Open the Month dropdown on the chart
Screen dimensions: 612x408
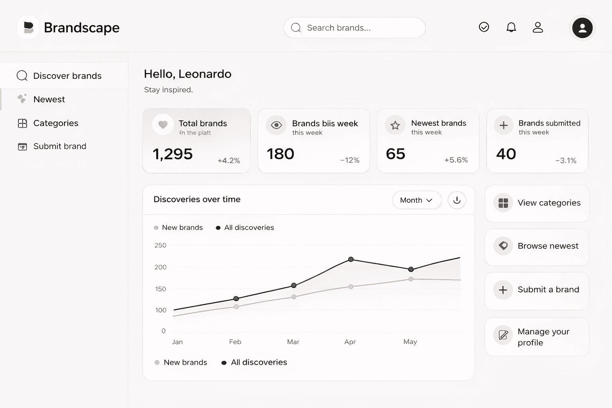(x=416, y=200)
